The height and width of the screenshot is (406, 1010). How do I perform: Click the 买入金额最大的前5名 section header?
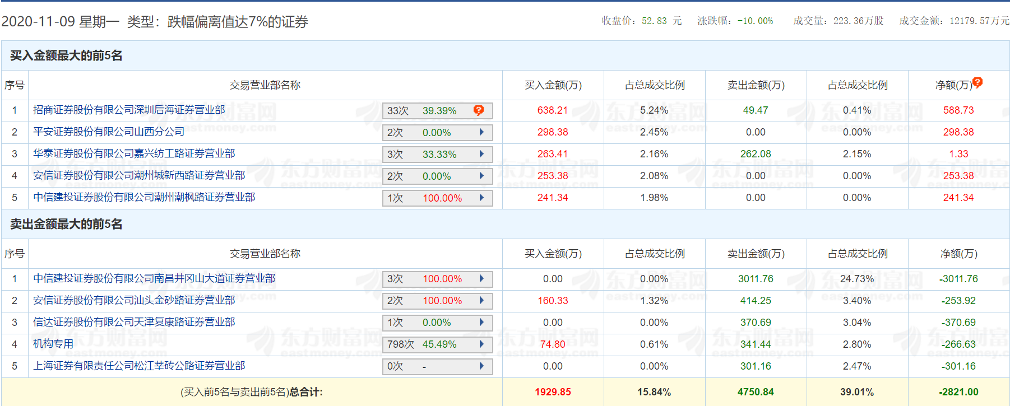tap(66, 55)
